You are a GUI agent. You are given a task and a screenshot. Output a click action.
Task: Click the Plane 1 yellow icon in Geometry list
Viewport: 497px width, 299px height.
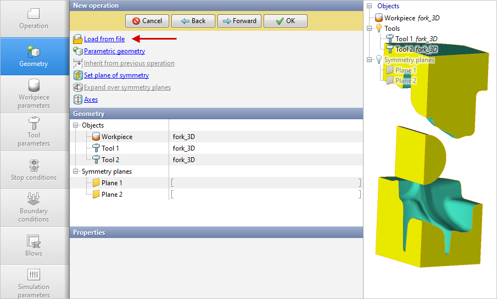[x=96, y=183]
